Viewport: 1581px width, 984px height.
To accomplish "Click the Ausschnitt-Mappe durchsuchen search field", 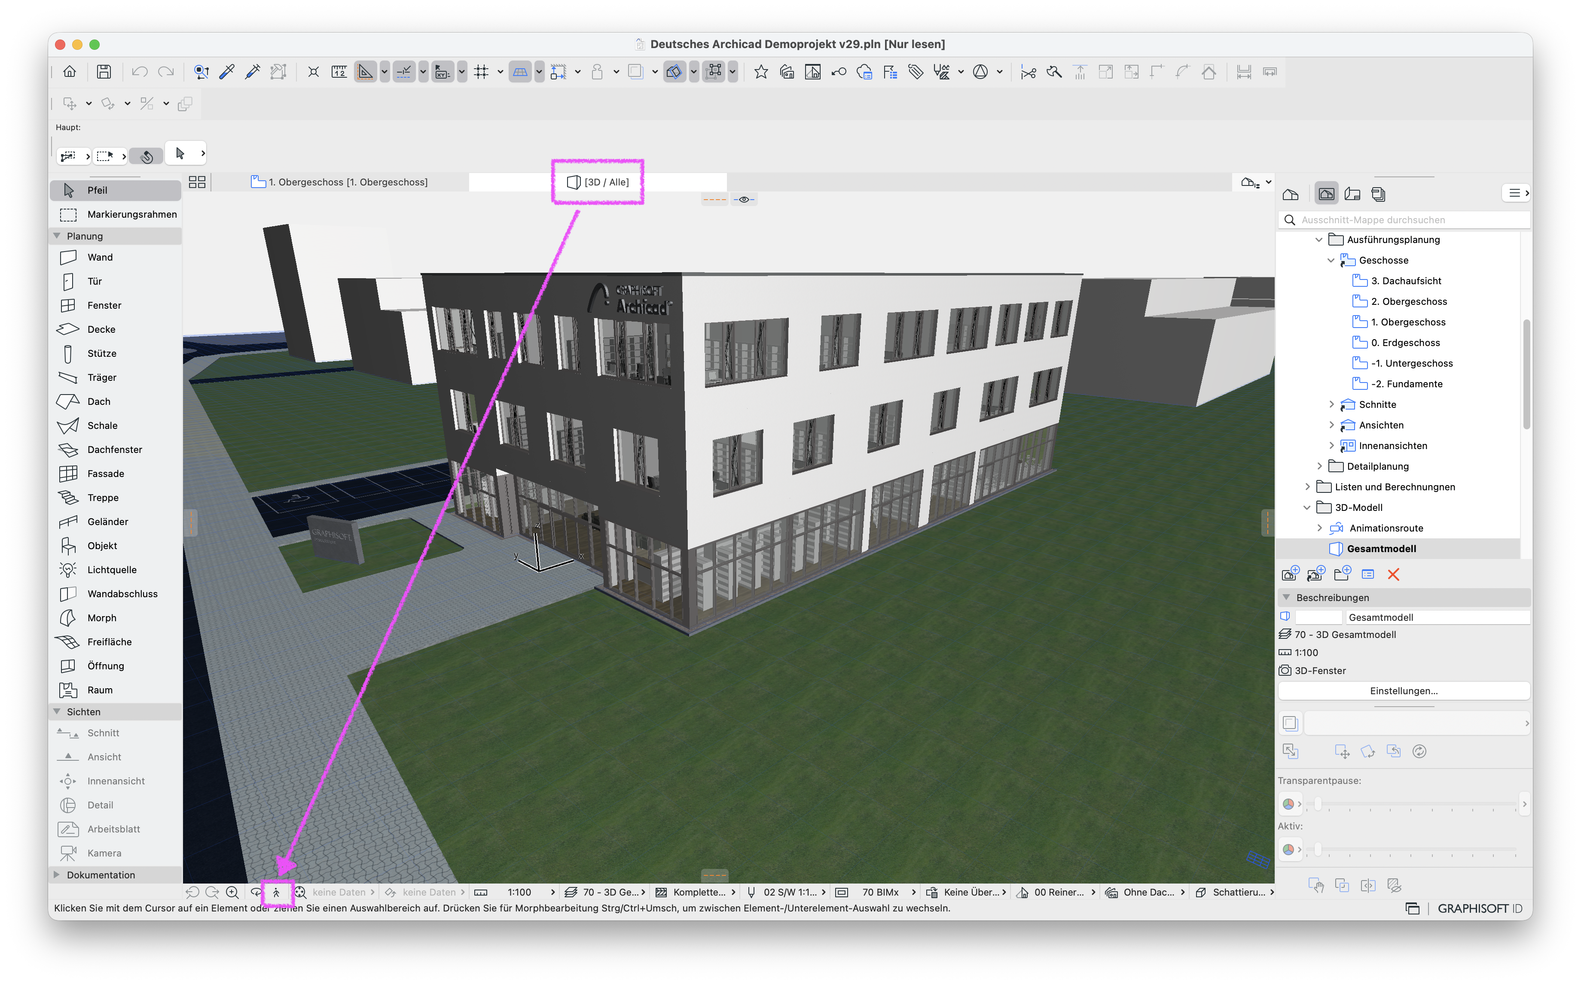I will [x=1403, y=220].
